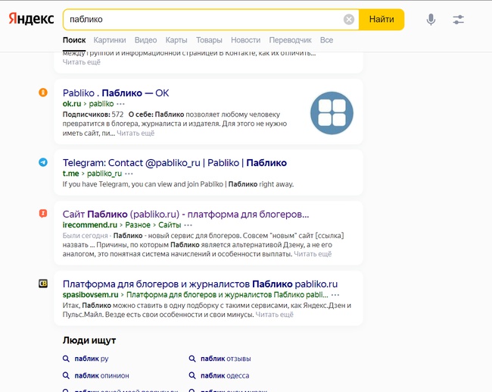Open the Переводчик tab
Screen dimensions: 492x392
click(290, 40)
